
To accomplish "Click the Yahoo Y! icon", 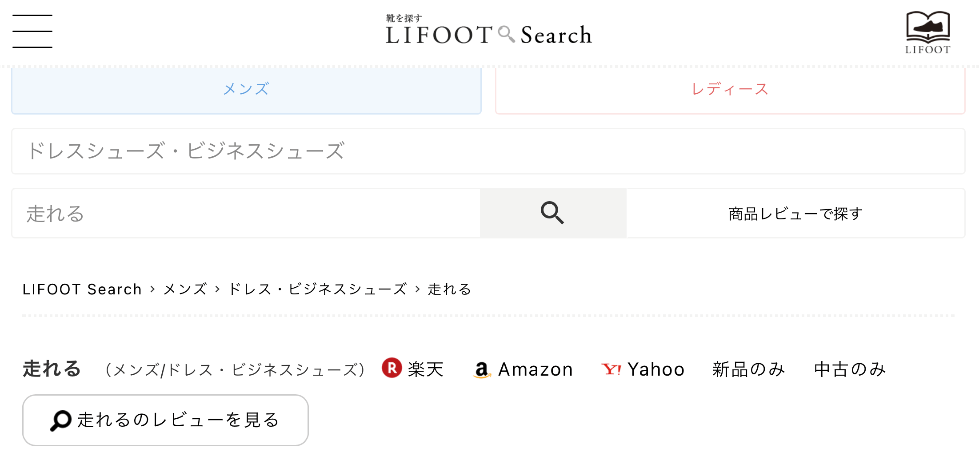I will [611, 369].
